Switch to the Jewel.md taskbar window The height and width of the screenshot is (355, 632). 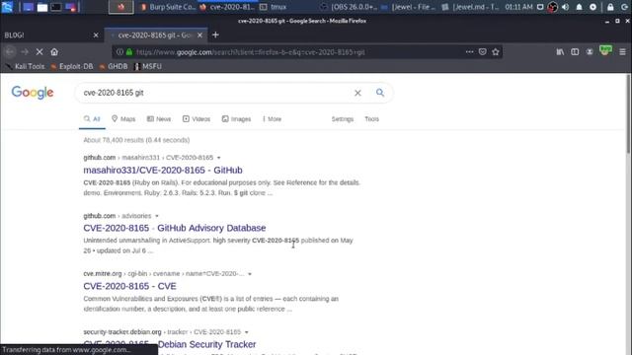pyautogui.click(x=471, y=7)
